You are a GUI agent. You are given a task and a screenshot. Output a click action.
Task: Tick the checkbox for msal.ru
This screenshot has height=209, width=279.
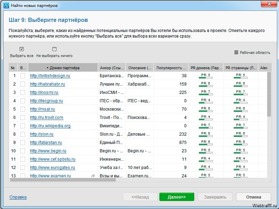pos(23,109)
